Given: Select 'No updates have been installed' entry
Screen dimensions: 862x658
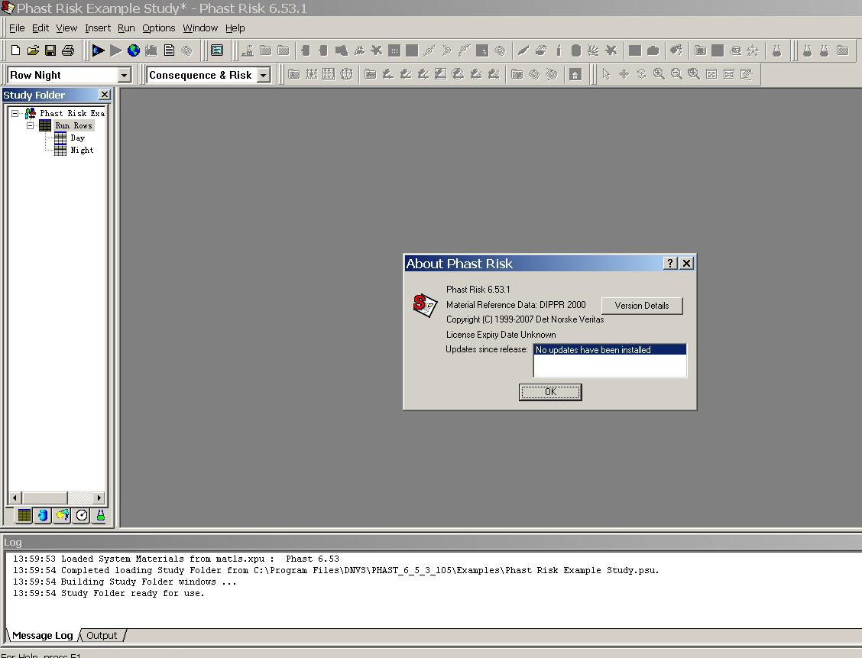Looking at the screenshot, I should tap(610, 349).
